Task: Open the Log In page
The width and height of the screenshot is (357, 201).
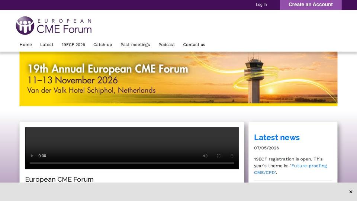Action: tap(261, 4)
